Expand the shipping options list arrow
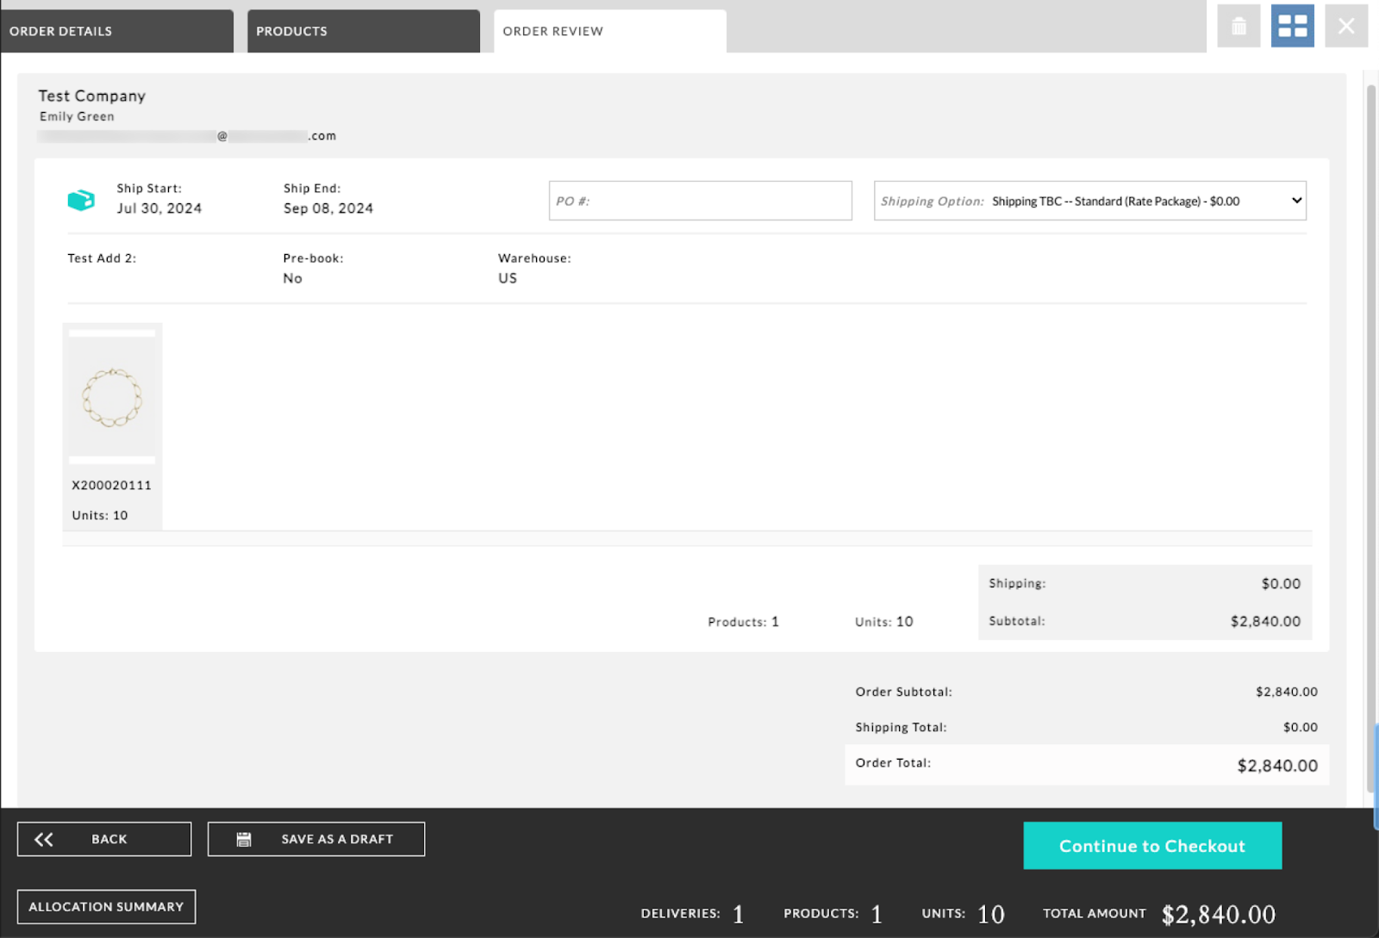This screenshot has width=1379, height=938. click(x=1295, y=201)
